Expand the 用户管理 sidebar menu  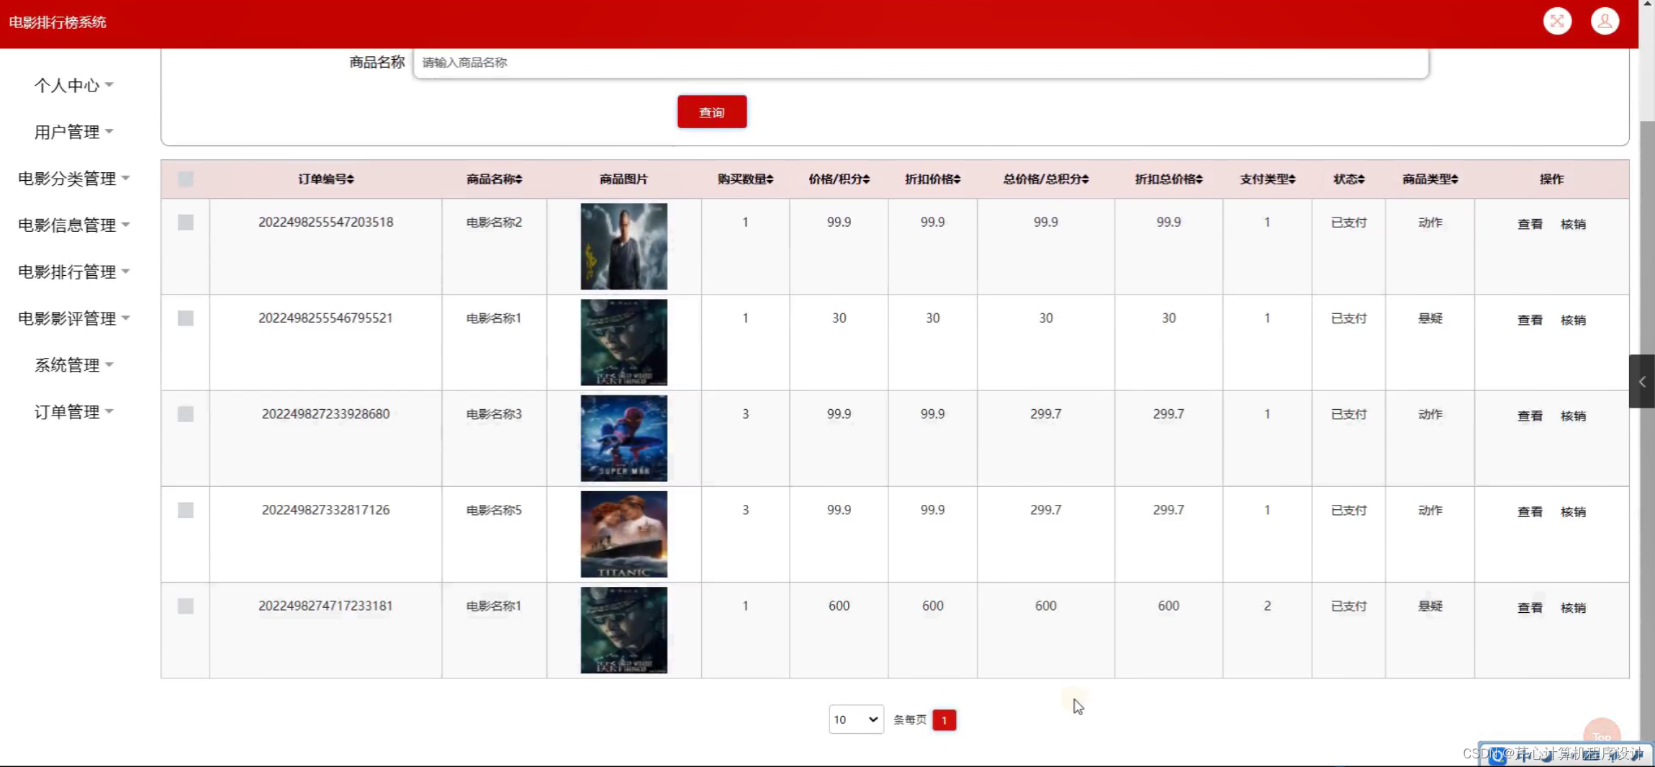[x=73, y=131]
